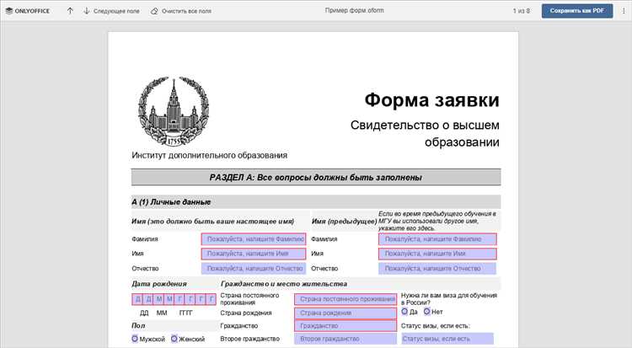Click the Страна рождения field

[345, 313]
